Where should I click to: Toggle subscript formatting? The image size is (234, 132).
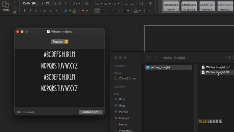pyautogui.click(x=51, y=11)
